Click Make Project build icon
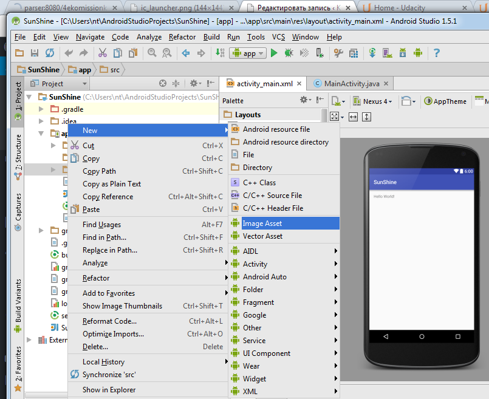Screen dimensions: 489x399 click(x=220, y=53)
